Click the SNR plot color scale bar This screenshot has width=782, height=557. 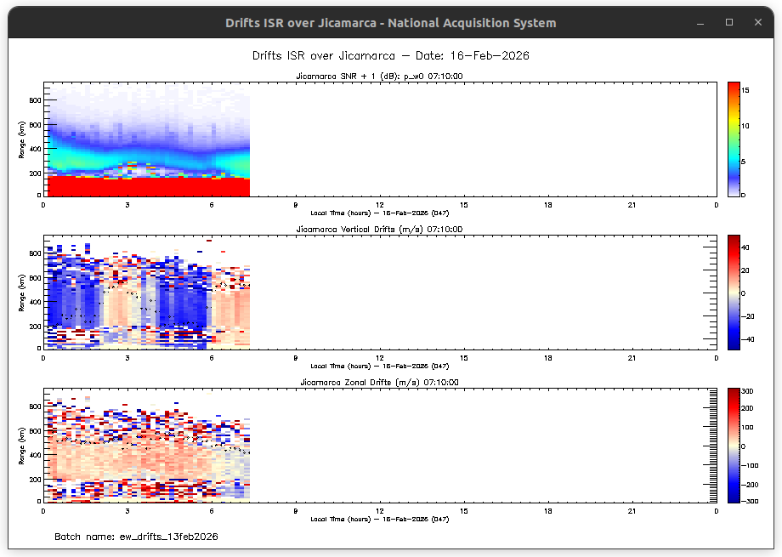pos(734,139)
